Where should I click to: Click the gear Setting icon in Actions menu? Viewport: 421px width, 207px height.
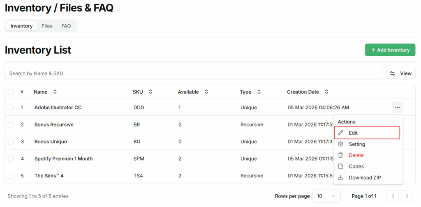[340, 144]
